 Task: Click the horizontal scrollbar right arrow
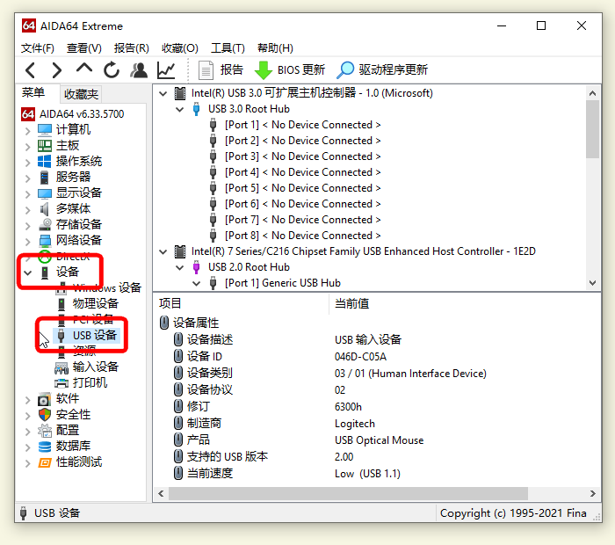[x=593, y=494]
